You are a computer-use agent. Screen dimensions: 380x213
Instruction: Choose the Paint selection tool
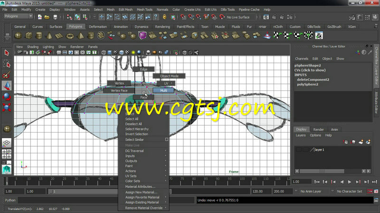[7, 75]
